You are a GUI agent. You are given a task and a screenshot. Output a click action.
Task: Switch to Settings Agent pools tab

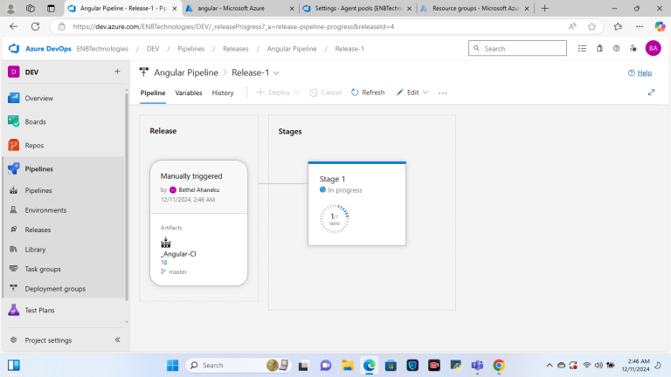[357, 8]
